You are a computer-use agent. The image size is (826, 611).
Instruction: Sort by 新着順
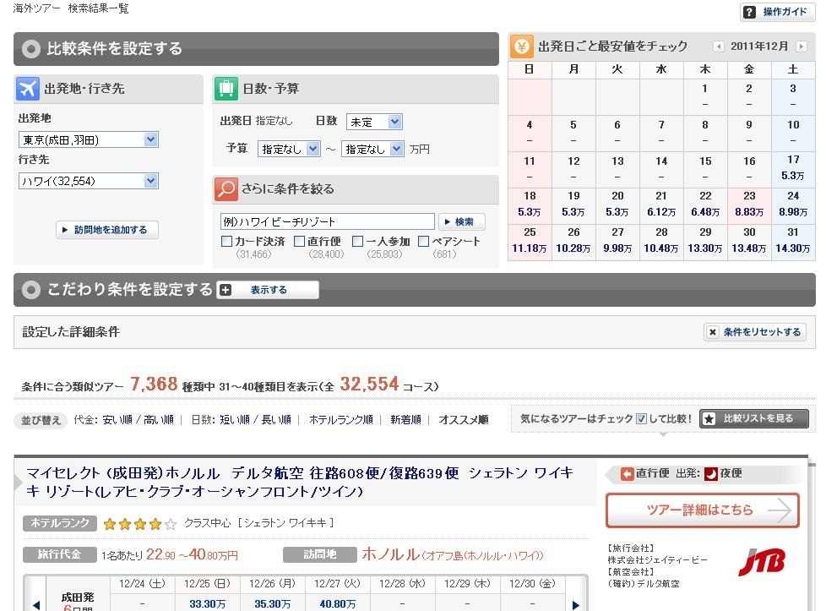tap(405, 420)
